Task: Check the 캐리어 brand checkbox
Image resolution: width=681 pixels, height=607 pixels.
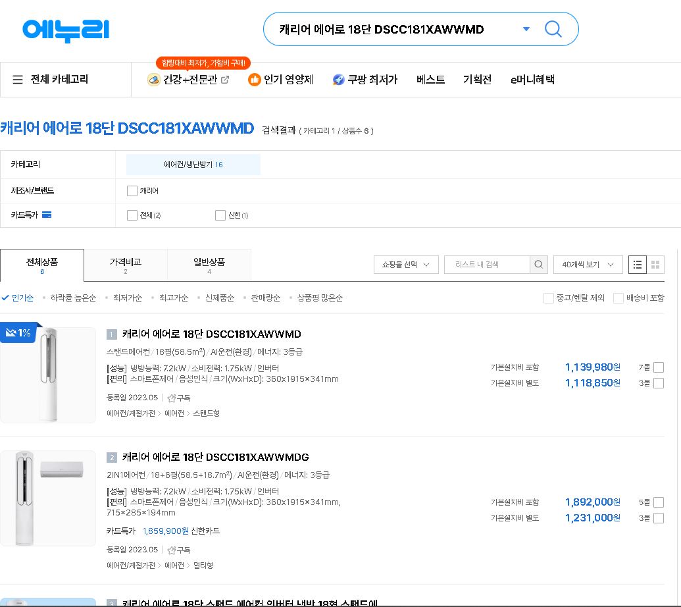Action: pyautogui.click(x=132, y=191)
